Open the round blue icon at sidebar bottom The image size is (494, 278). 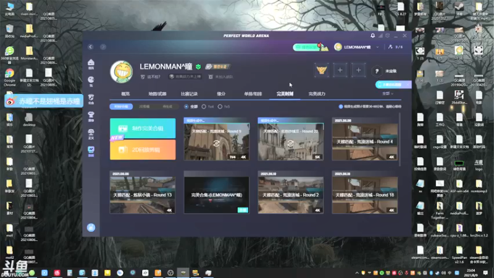pos(91,227)
